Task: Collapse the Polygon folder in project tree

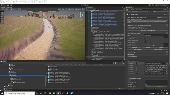Action: (x=10, y=75)
